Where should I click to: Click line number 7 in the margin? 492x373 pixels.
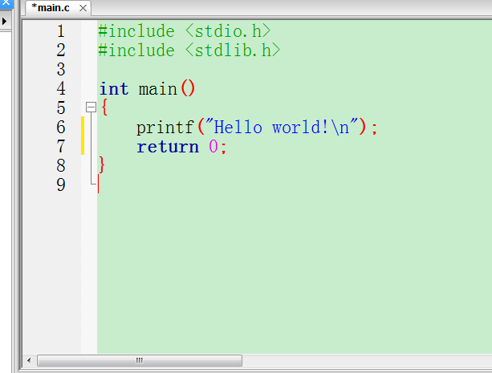pyautogui.click(x=61, y=146)
